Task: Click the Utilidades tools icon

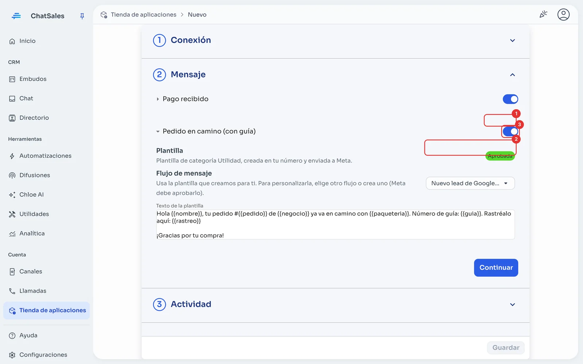Action: point(12,214)
